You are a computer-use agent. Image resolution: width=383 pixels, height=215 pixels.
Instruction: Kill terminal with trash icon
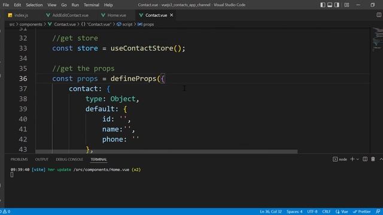[373, 159]
